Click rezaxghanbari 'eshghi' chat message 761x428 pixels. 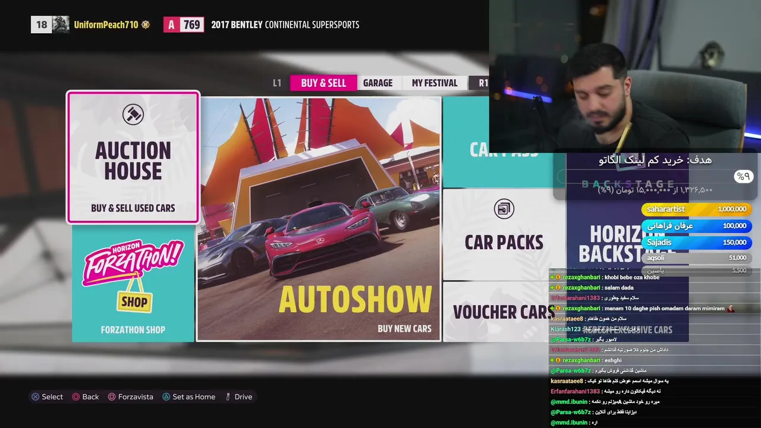pyautogui.click(x=586, y=360)
